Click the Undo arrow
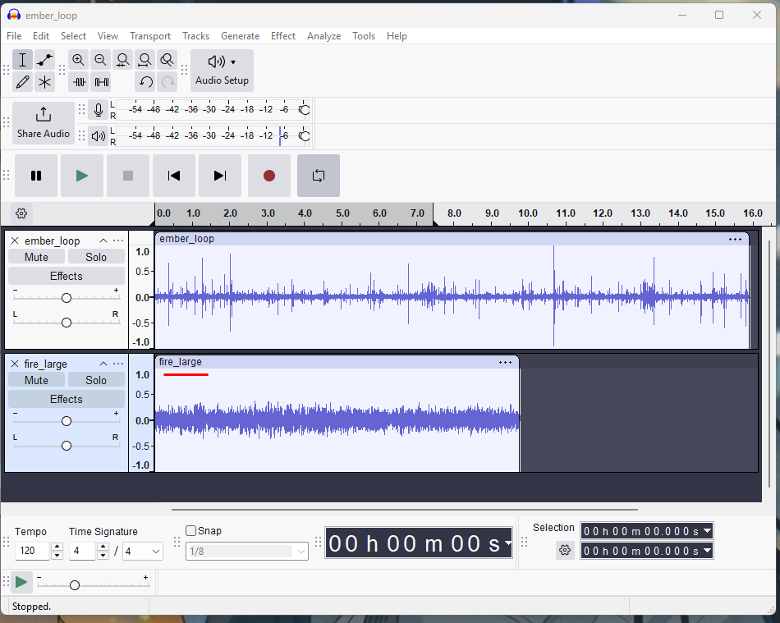The height and width of the screenshot is (623, 780). (x=145, y=82)
